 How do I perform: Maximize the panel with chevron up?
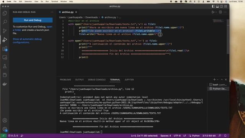(x=222, y=79)
